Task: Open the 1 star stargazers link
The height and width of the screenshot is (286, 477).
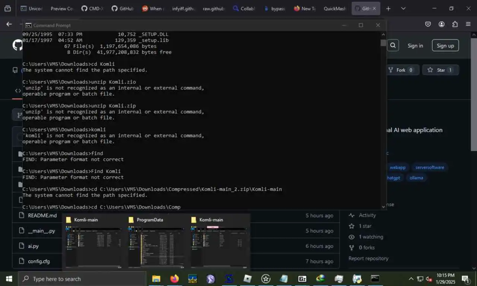Action: [x=365, y=226]
